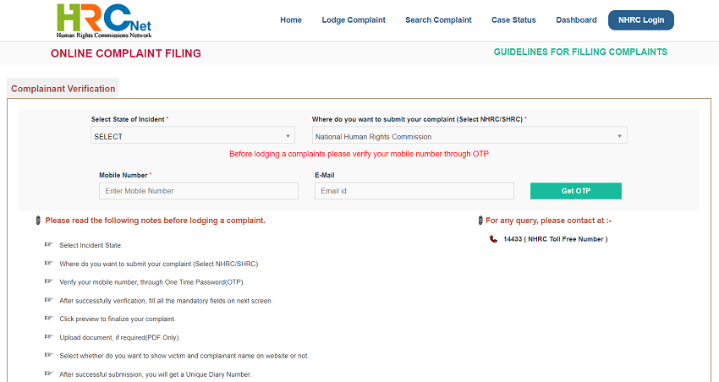Click pointer icon beside Click preview note
Image resolution: width=719 pixels, height=382 pixels.
[x=48, y=319]
